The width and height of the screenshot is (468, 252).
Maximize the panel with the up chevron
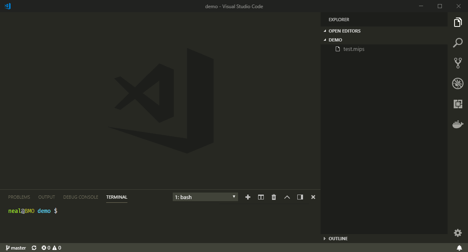(287, 197)
